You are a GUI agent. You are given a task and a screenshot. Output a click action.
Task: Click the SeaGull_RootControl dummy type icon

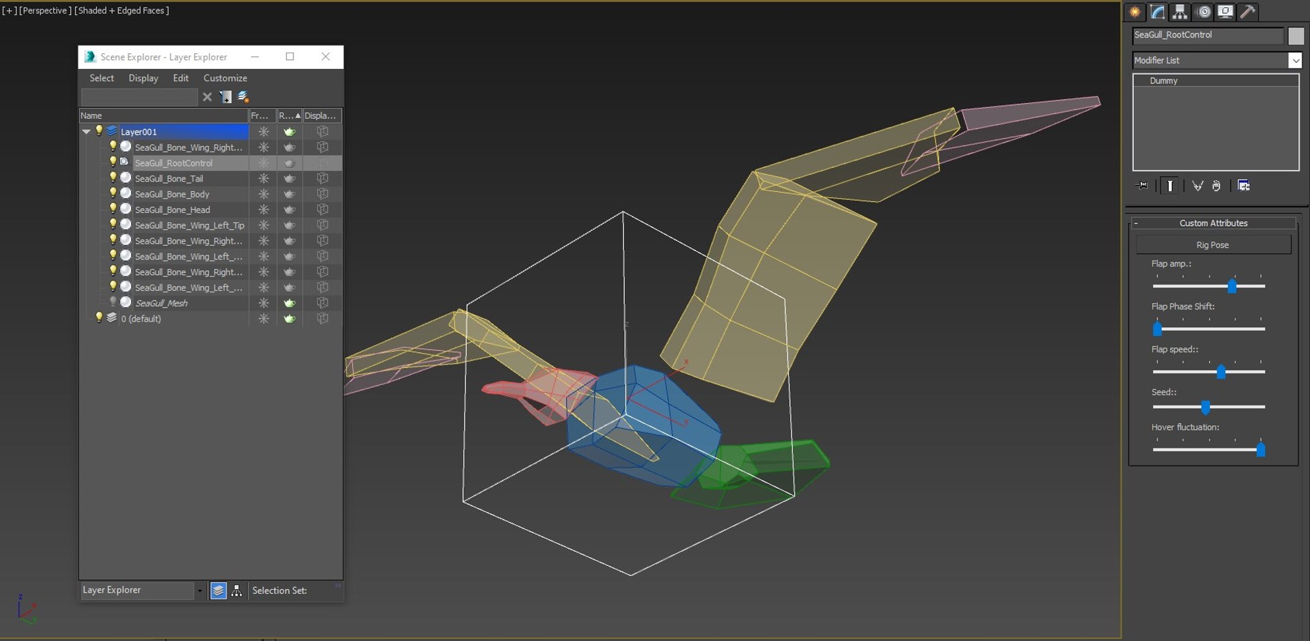(x=125, y=162)
